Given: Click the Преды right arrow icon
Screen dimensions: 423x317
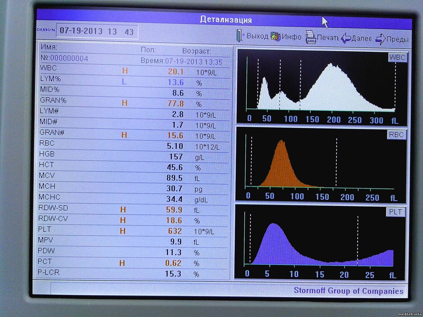Looking at the screenshot, I should tap(380, 39).
